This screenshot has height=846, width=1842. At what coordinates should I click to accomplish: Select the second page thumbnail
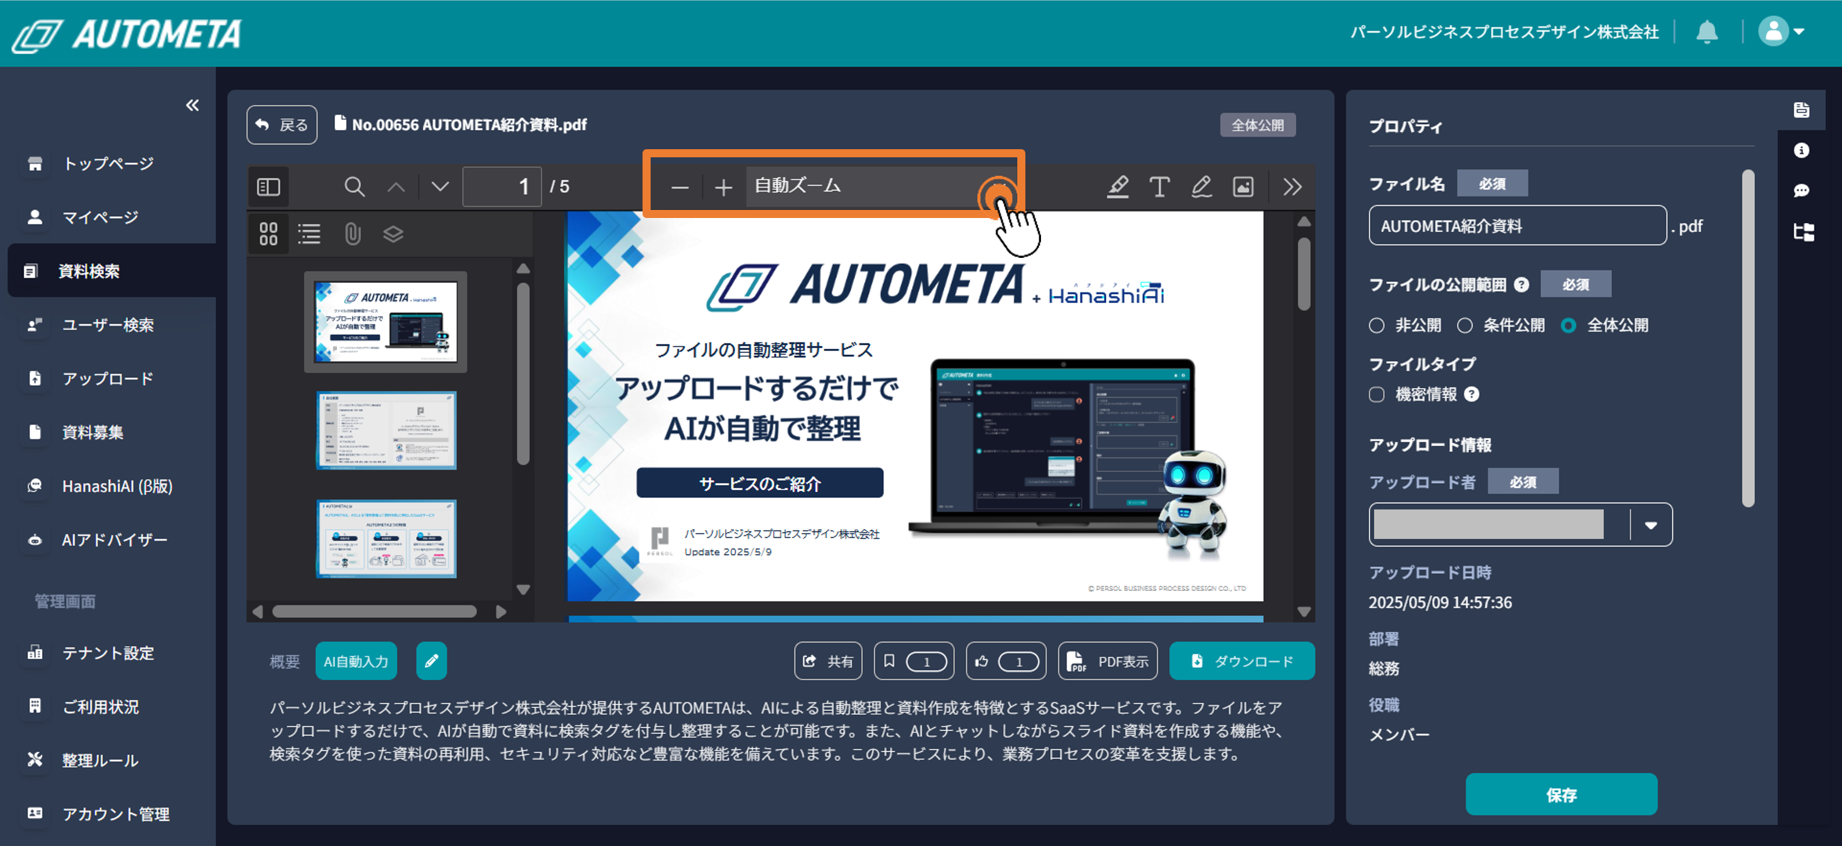coord(386,430)
